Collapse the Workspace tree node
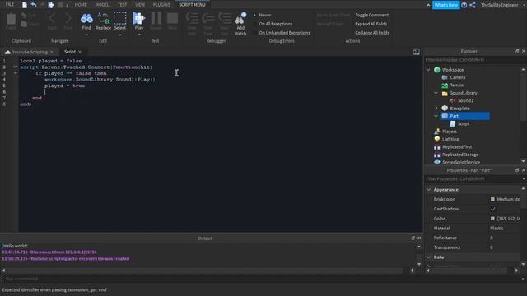527x296 pixels. point(428,70)
